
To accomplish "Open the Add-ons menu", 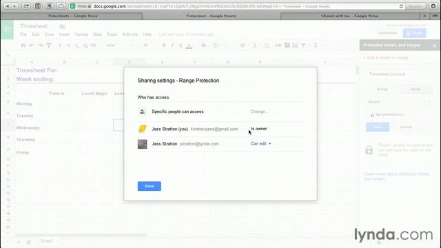I will [x=130, y=34].
